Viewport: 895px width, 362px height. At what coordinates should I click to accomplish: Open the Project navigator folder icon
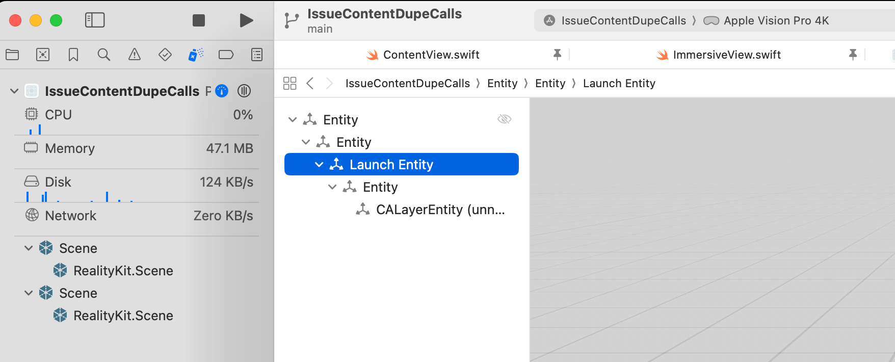tap(12, 55)
